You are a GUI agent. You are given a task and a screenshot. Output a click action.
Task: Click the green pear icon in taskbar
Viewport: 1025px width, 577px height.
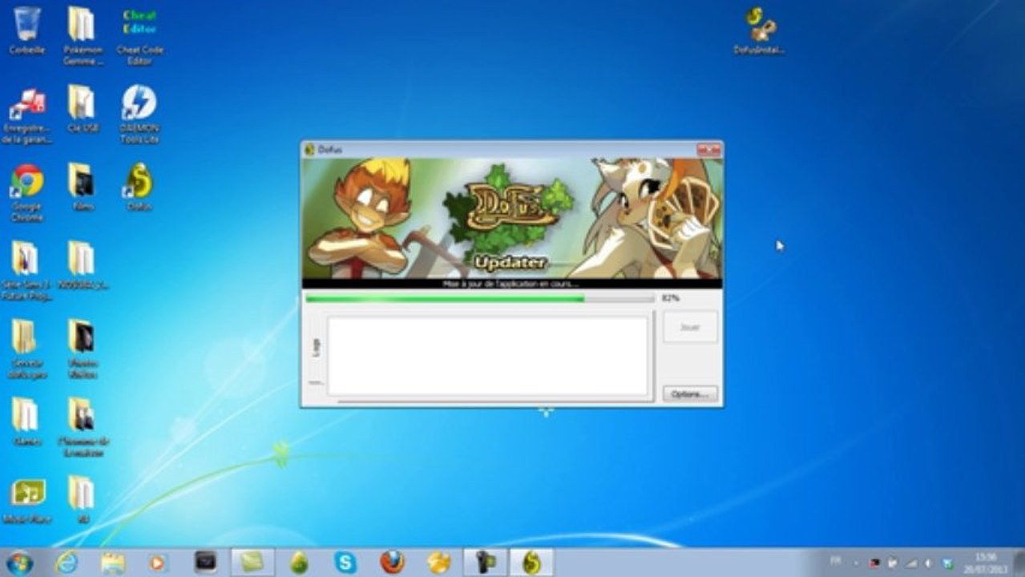tap(299, 563)
